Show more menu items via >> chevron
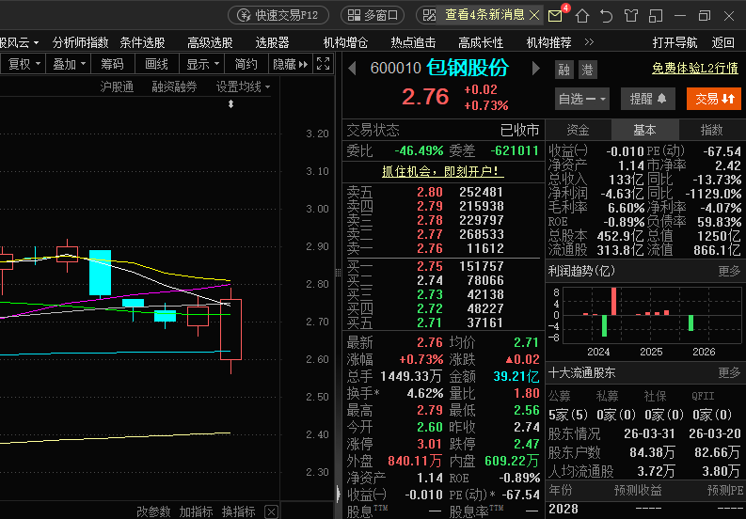 click(x=589, y=42)
